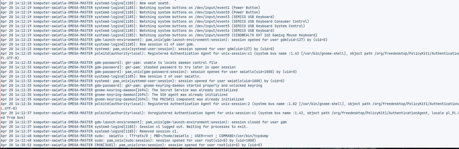Click "The Secret Service was already initialized" line
The image size is (459, 149).
coord(195,90)
